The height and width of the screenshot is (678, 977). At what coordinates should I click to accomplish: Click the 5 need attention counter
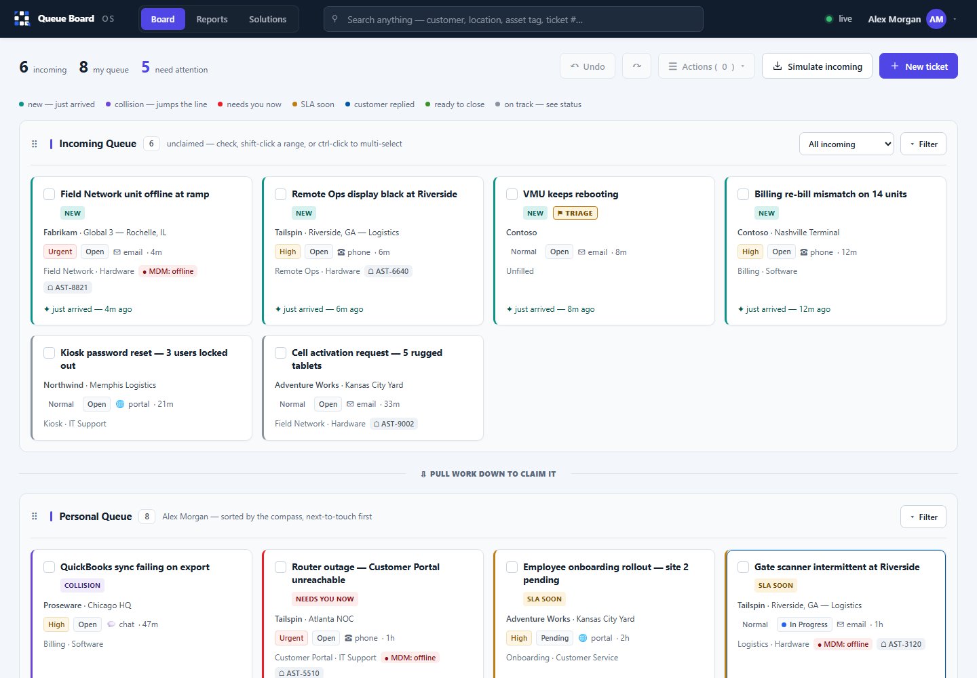[174, 67]
